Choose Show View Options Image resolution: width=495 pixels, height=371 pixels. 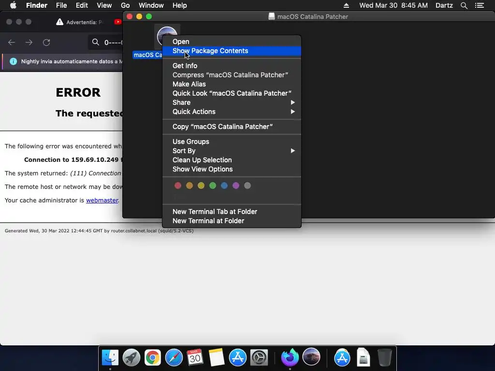[x=232, y=169]
